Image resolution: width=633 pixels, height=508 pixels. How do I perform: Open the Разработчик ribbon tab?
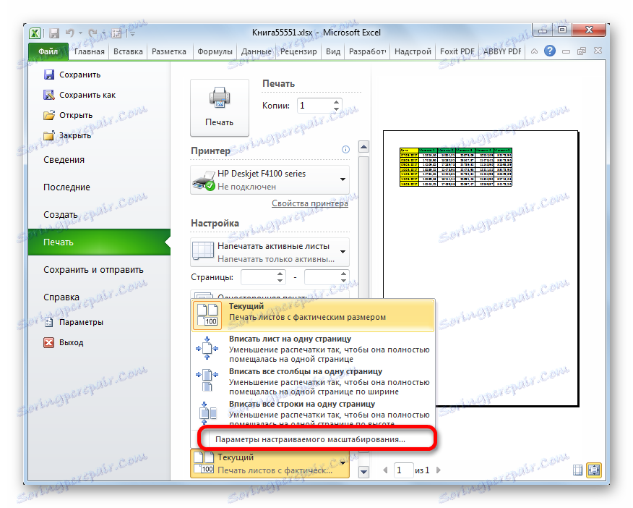[x=367, y=51]
